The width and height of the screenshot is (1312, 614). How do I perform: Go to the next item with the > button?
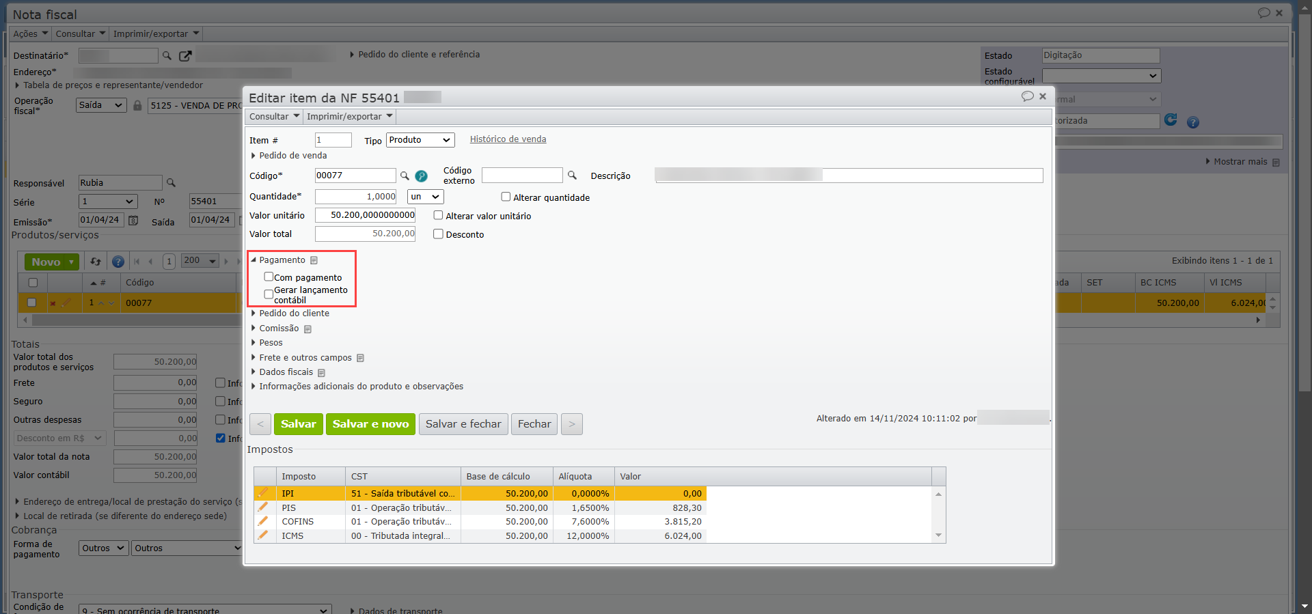pos(572,424)
